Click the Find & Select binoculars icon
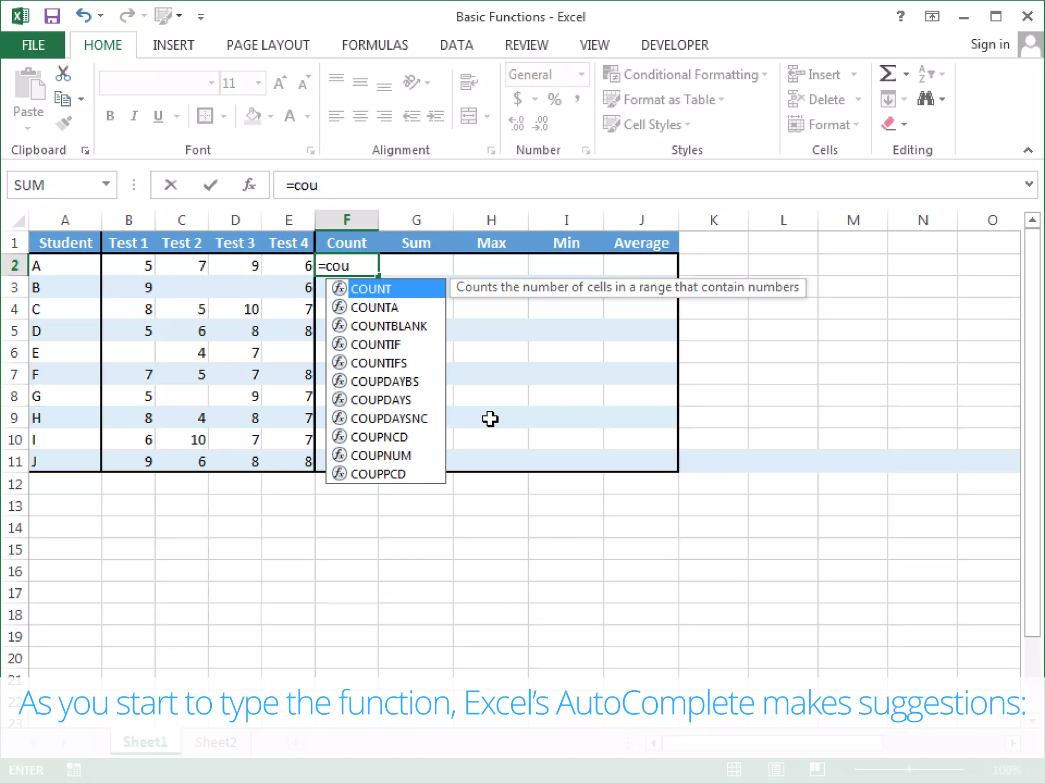Screen dimensions: 1045x783 pyautogui.click(x=926, y=98)
